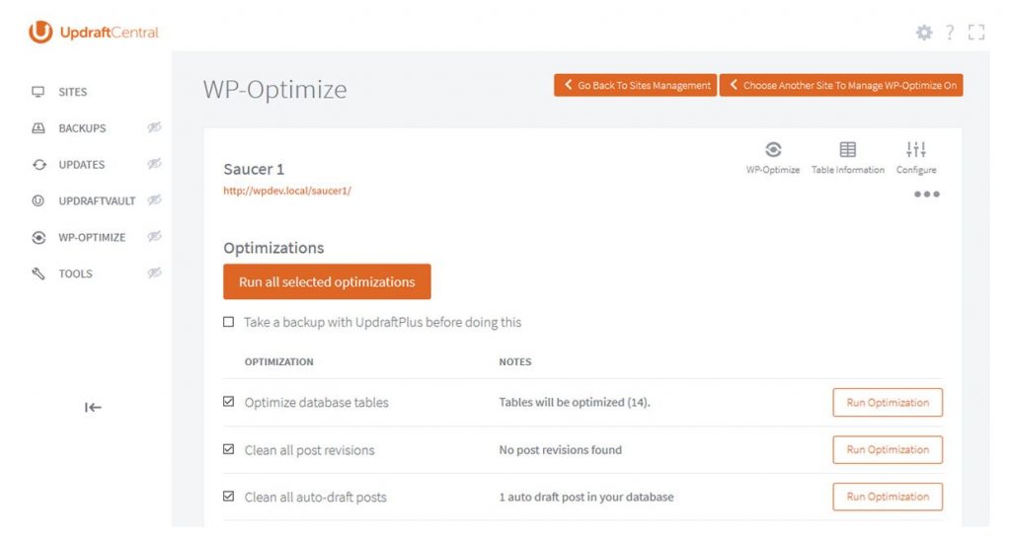The image size is (1011, 543).
Task: Select Tools in the sidebar
Action: click(x=75, y=273)
